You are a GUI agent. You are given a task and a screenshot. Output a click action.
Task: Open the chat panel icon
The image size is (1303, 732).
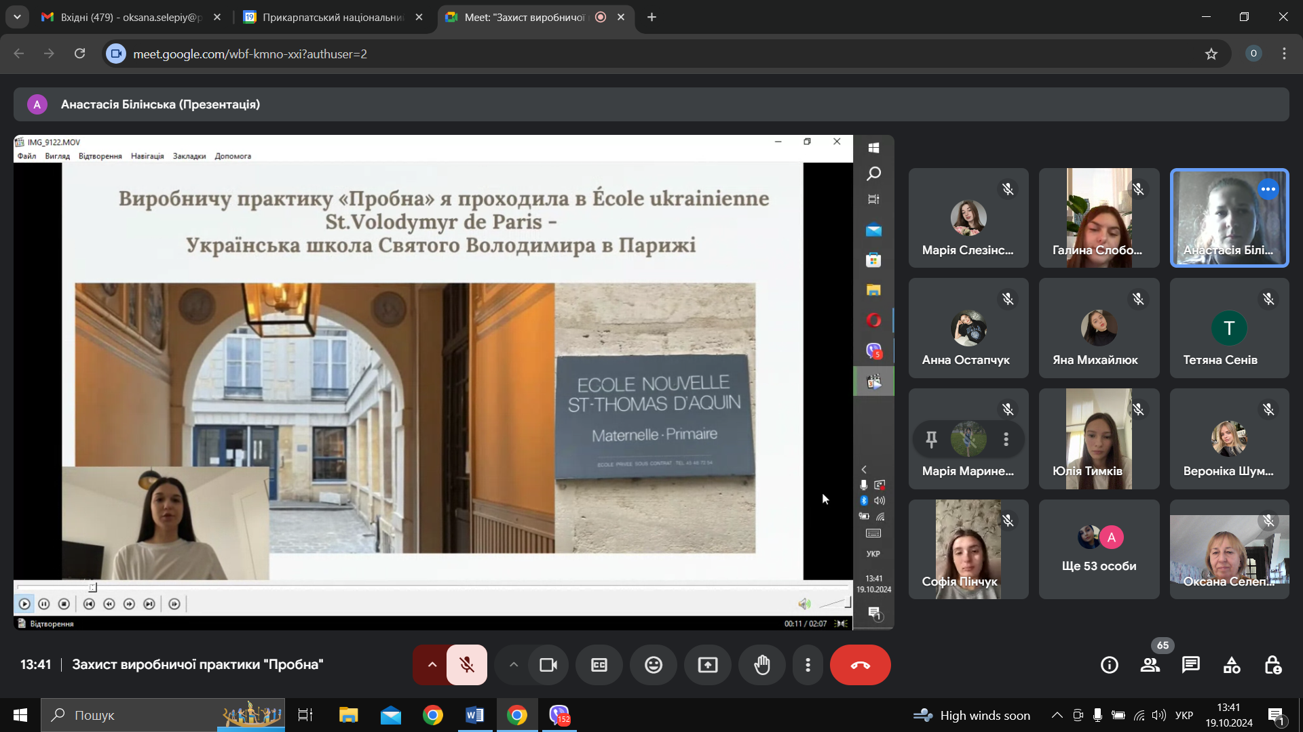(1191, 665)
